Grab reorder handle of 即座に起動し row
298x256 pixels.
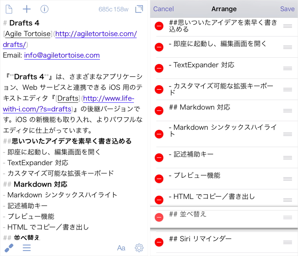coord(288,47)
